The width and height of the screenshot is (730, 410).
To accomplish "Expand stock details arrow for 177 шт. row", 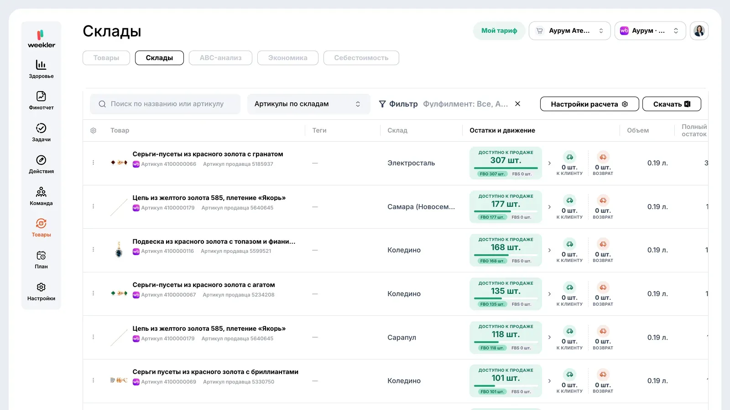I will click(549, 207).
